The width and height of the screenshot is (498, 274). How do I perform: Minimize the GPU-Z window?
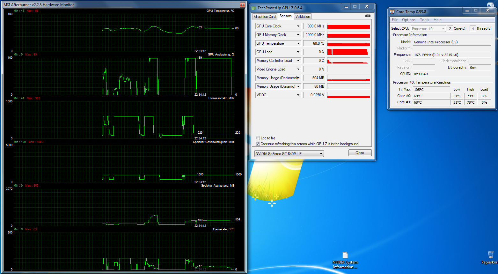(346, 7)
